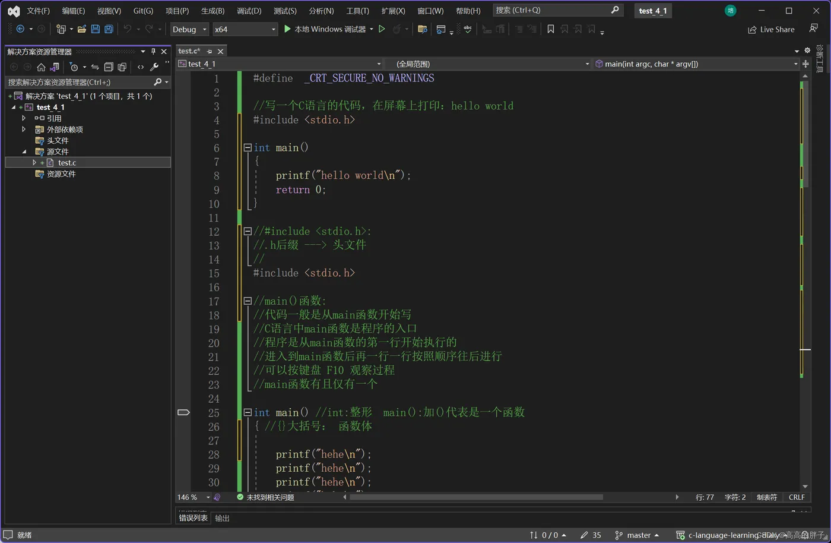
Task: Expand the 外部依赖项 node
Action: [x=24, y=129]
